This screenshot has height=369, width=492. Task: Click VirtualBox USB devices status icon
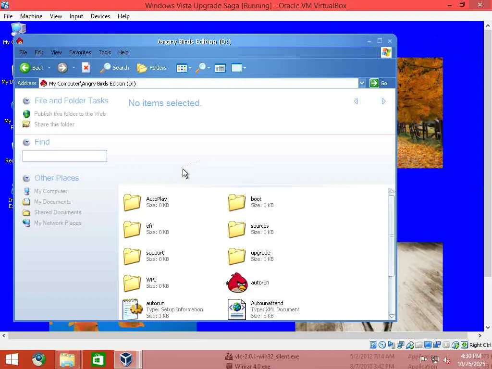(410, 345)
